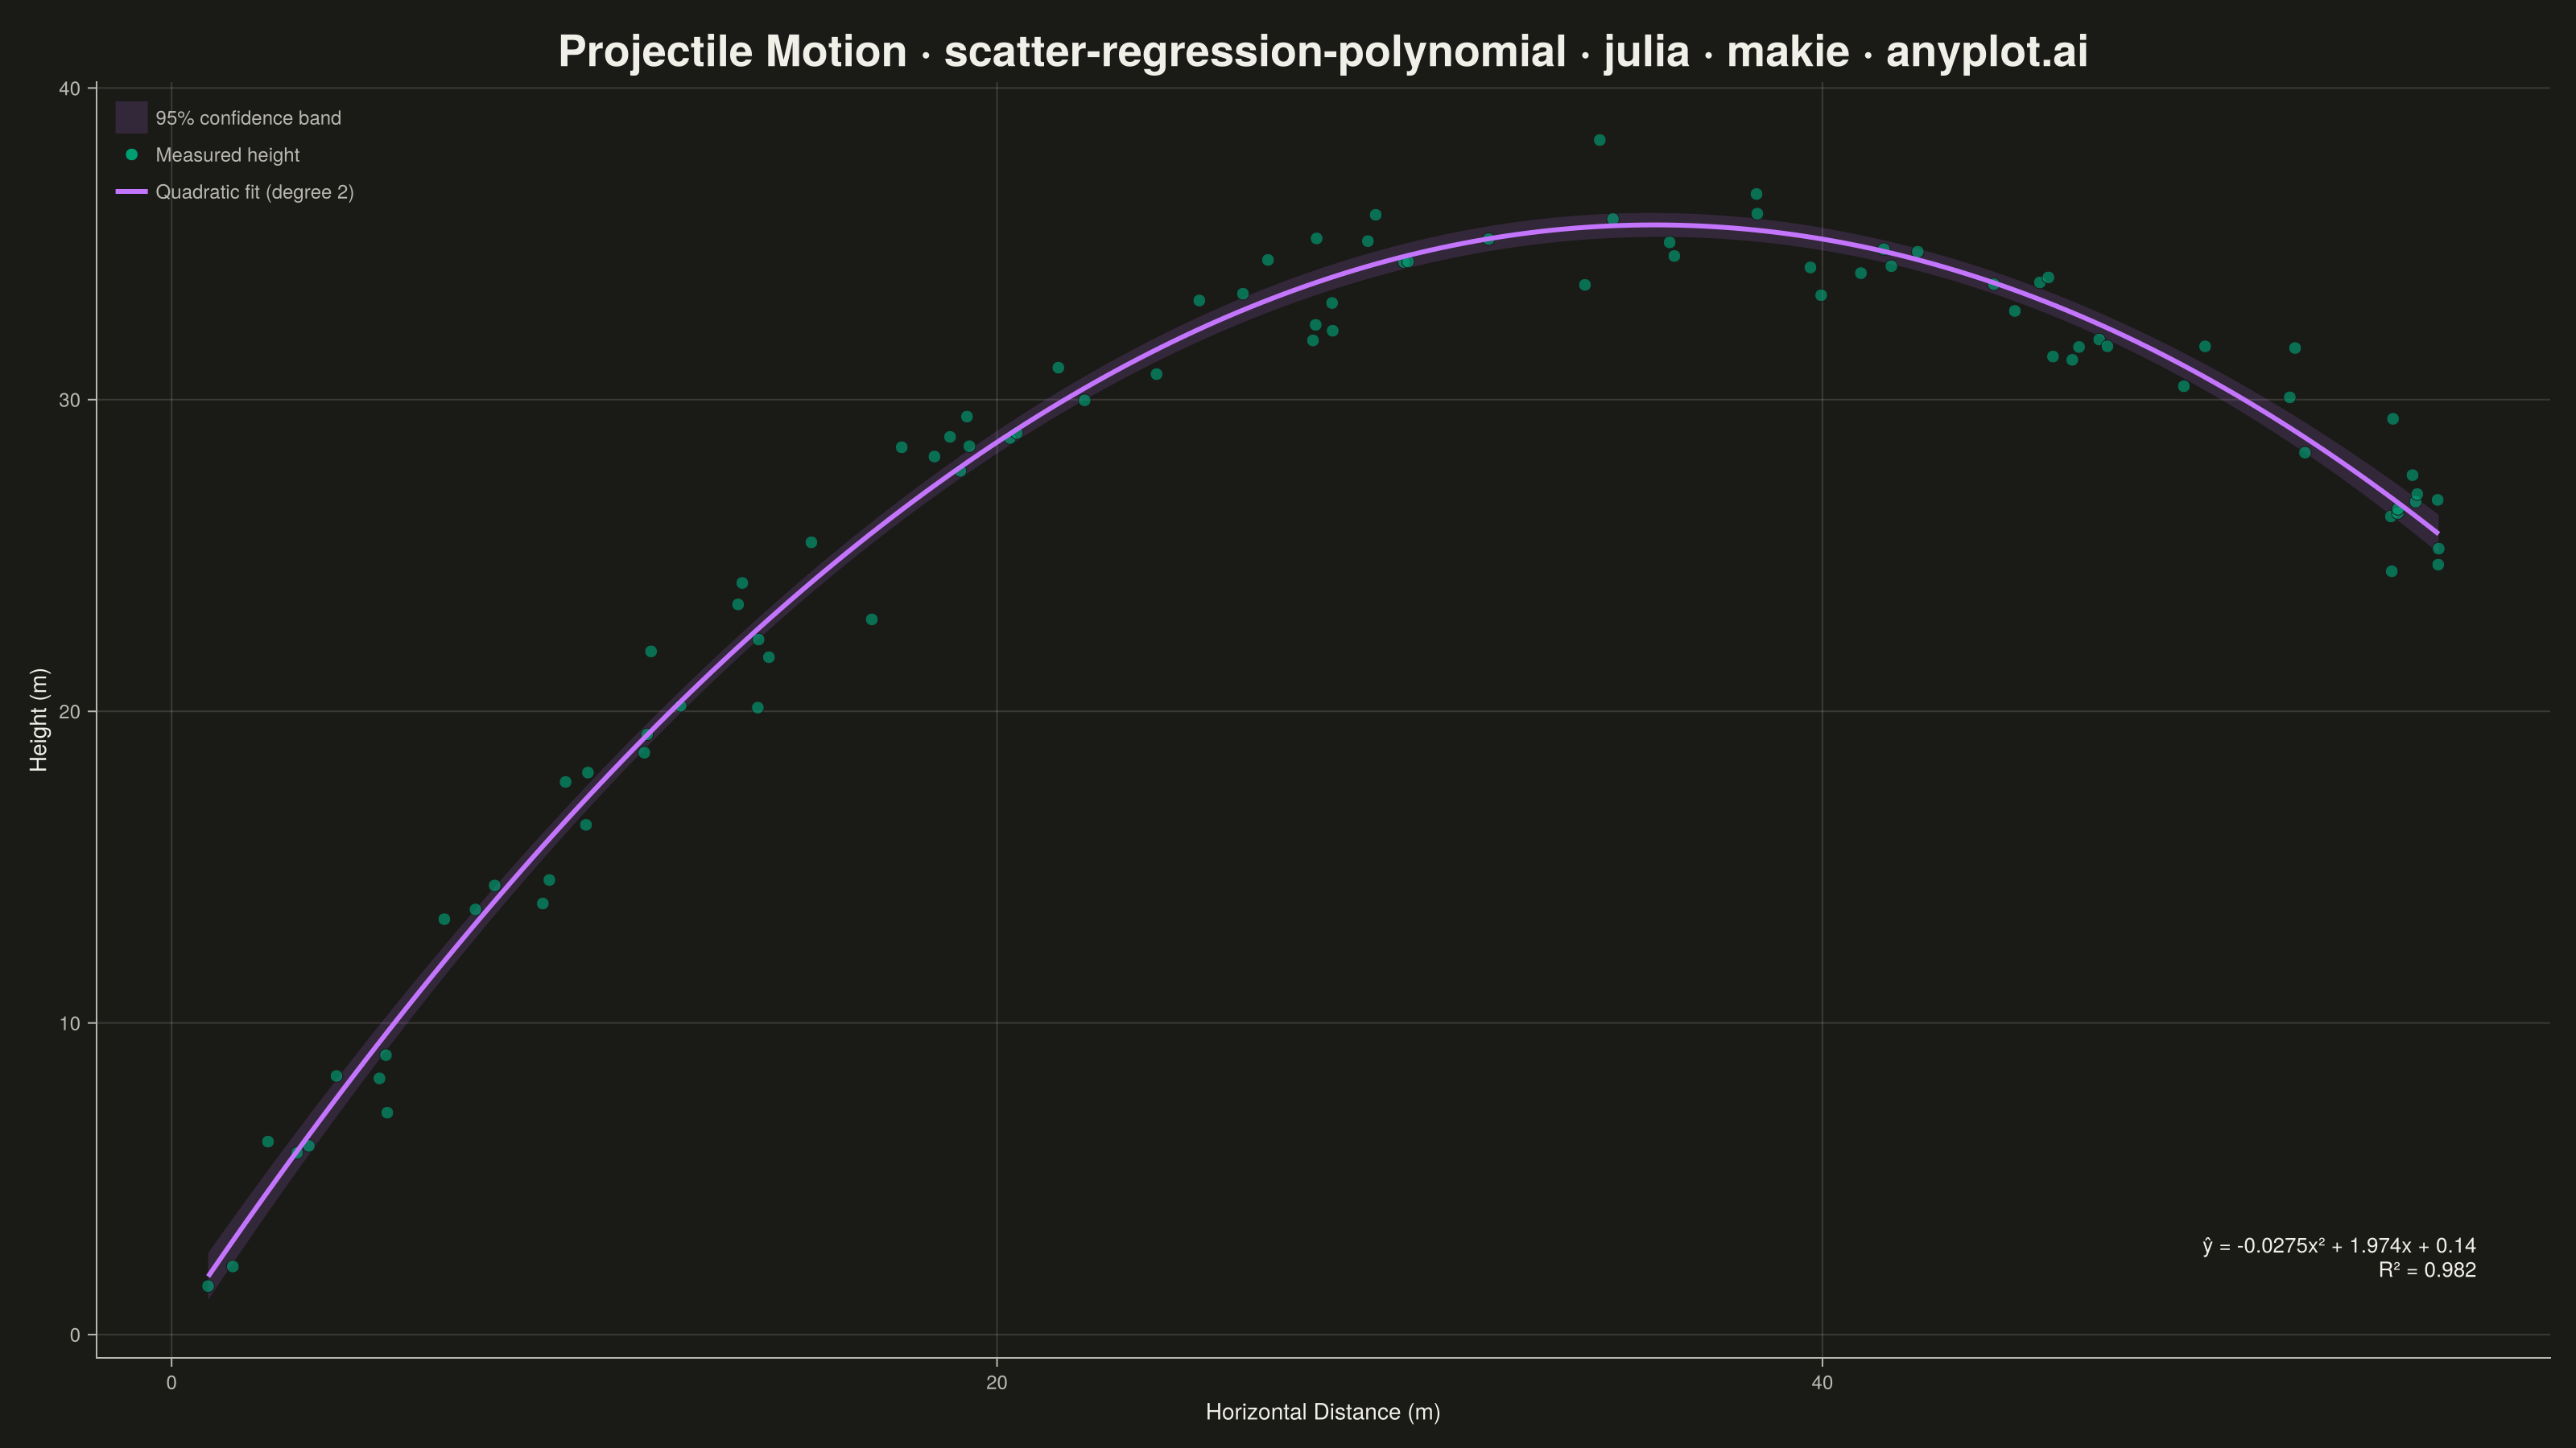Click the "Projectile Motion" chart title
The image size is (2576, 1448).
pos(1322,51)
